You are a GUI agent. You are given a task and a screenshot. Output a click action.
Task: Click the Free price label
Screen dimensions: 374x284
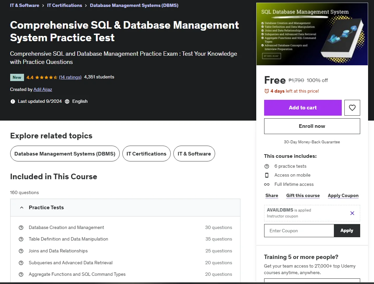[x=275, y=80]
